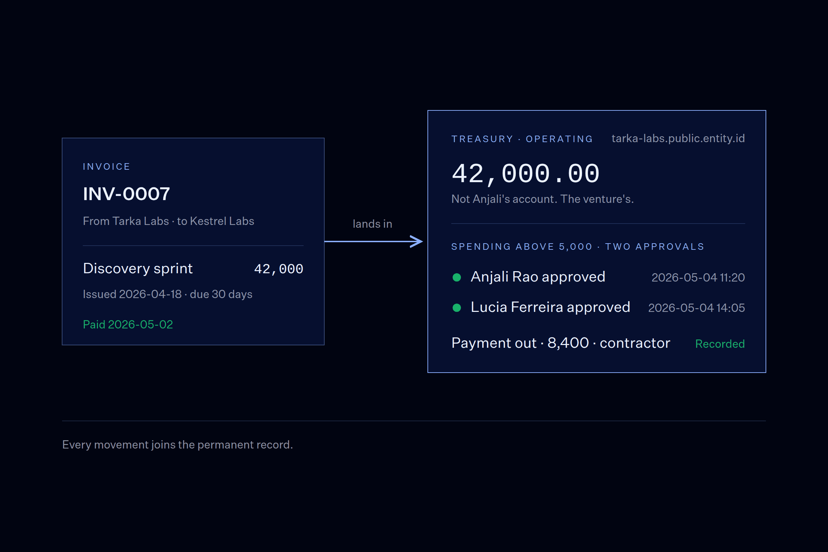Viewport: 828px width, 552px height.
Task: Select the Discovery sprint line item
Action: (x=138, y=269)
